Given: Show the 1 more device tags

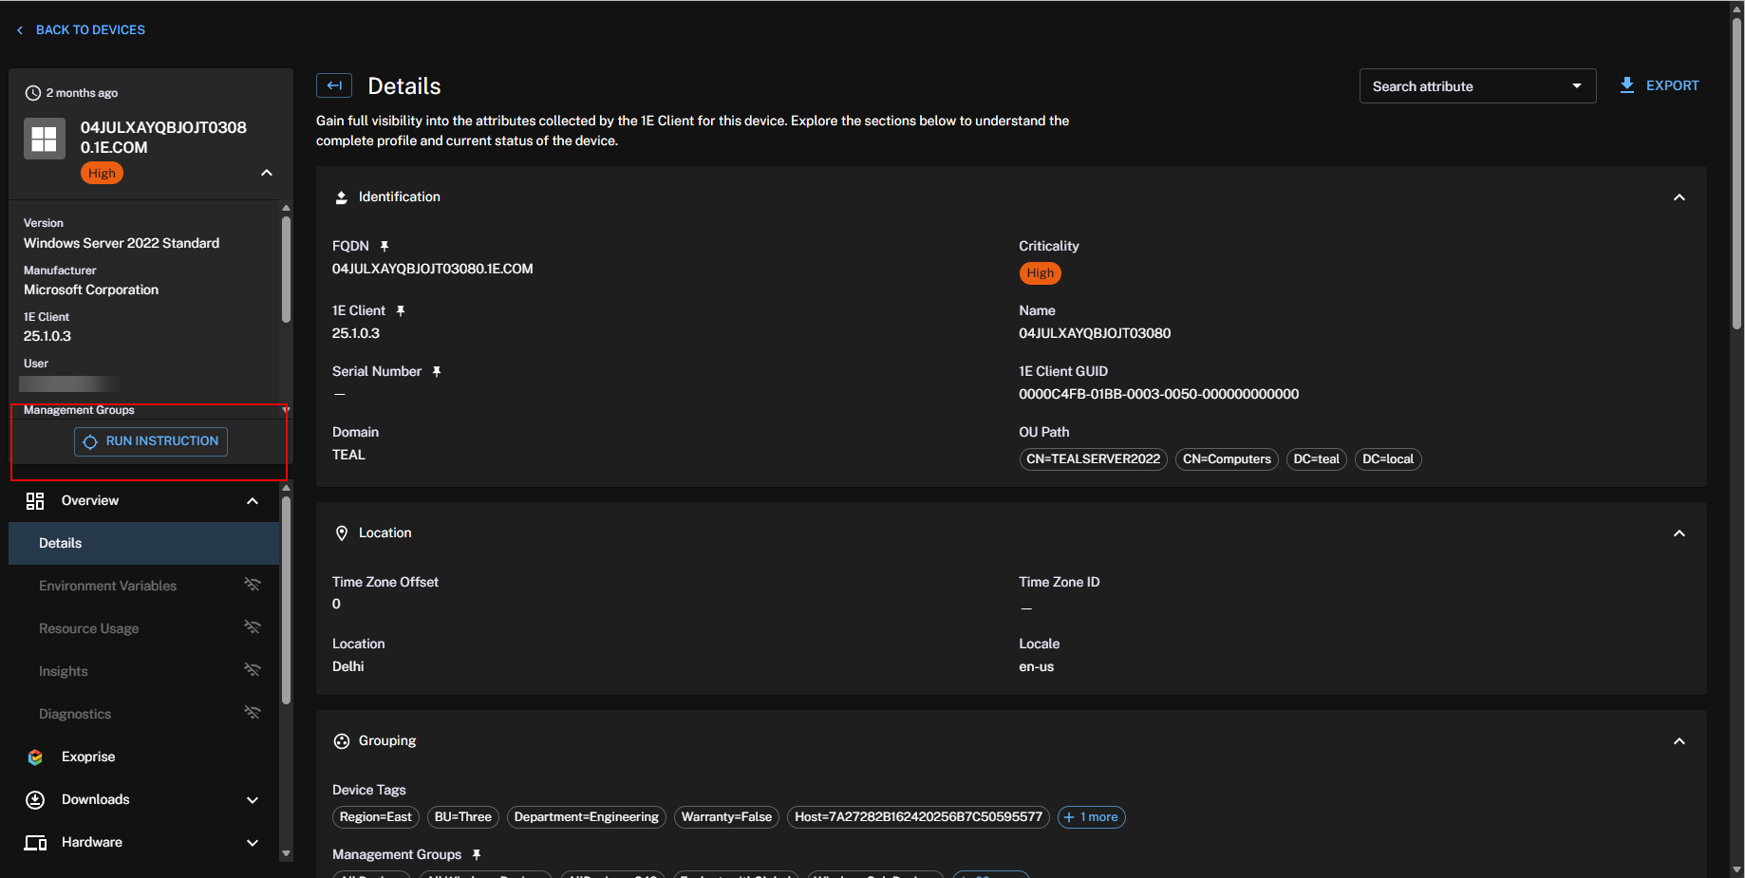Looking at the screenshot, I should 1091,817.
